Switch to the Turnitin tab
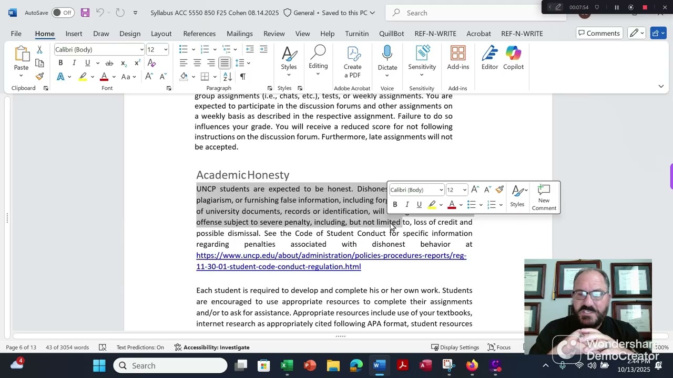 [357, 34]
